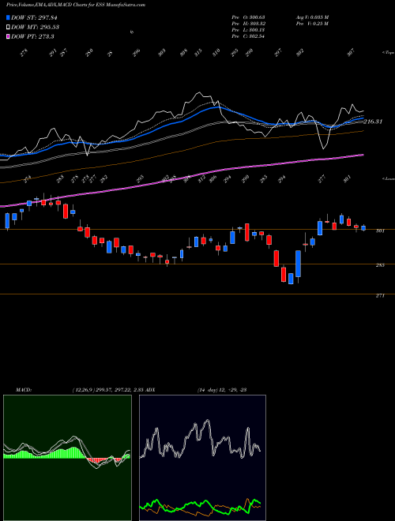Image resolution: width=395 pixels, height=521 pixels.
Task: Select the DOW PT: 273.3 legend label
Action: pyautogui.click(x=32, y=36)
